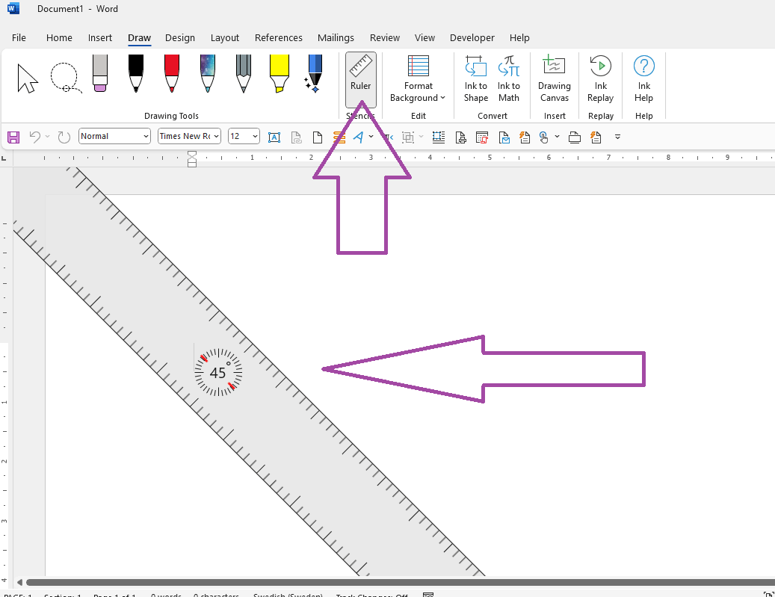The image size is (775, 597).
Task: Open the File tab
Action: tap(19, 37)
